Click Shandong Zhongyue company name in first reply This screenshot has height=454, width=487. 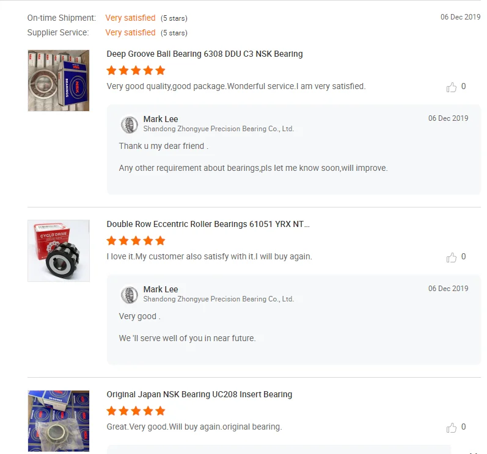pos(218,129)
